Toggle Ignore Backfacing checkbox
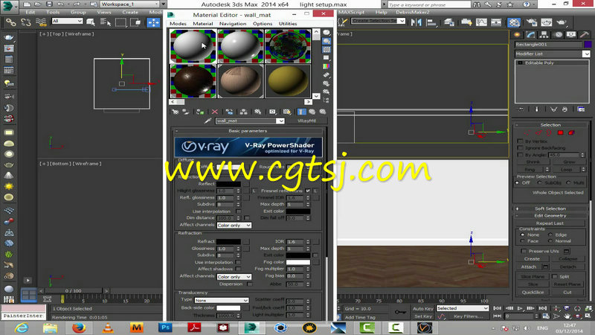Viewport: 595px width, 335px height. [520, 147]
